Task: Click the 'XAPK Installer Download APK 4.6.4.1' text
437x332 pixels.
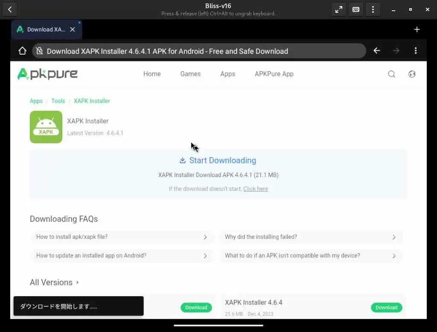Action: [x=218, y=175]
